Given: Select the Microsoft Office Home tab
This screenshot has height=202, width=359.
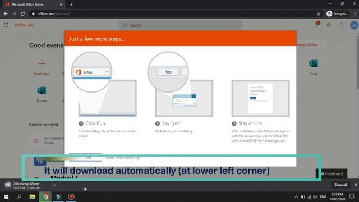Looking at the screenshot, I should [33, 4].
